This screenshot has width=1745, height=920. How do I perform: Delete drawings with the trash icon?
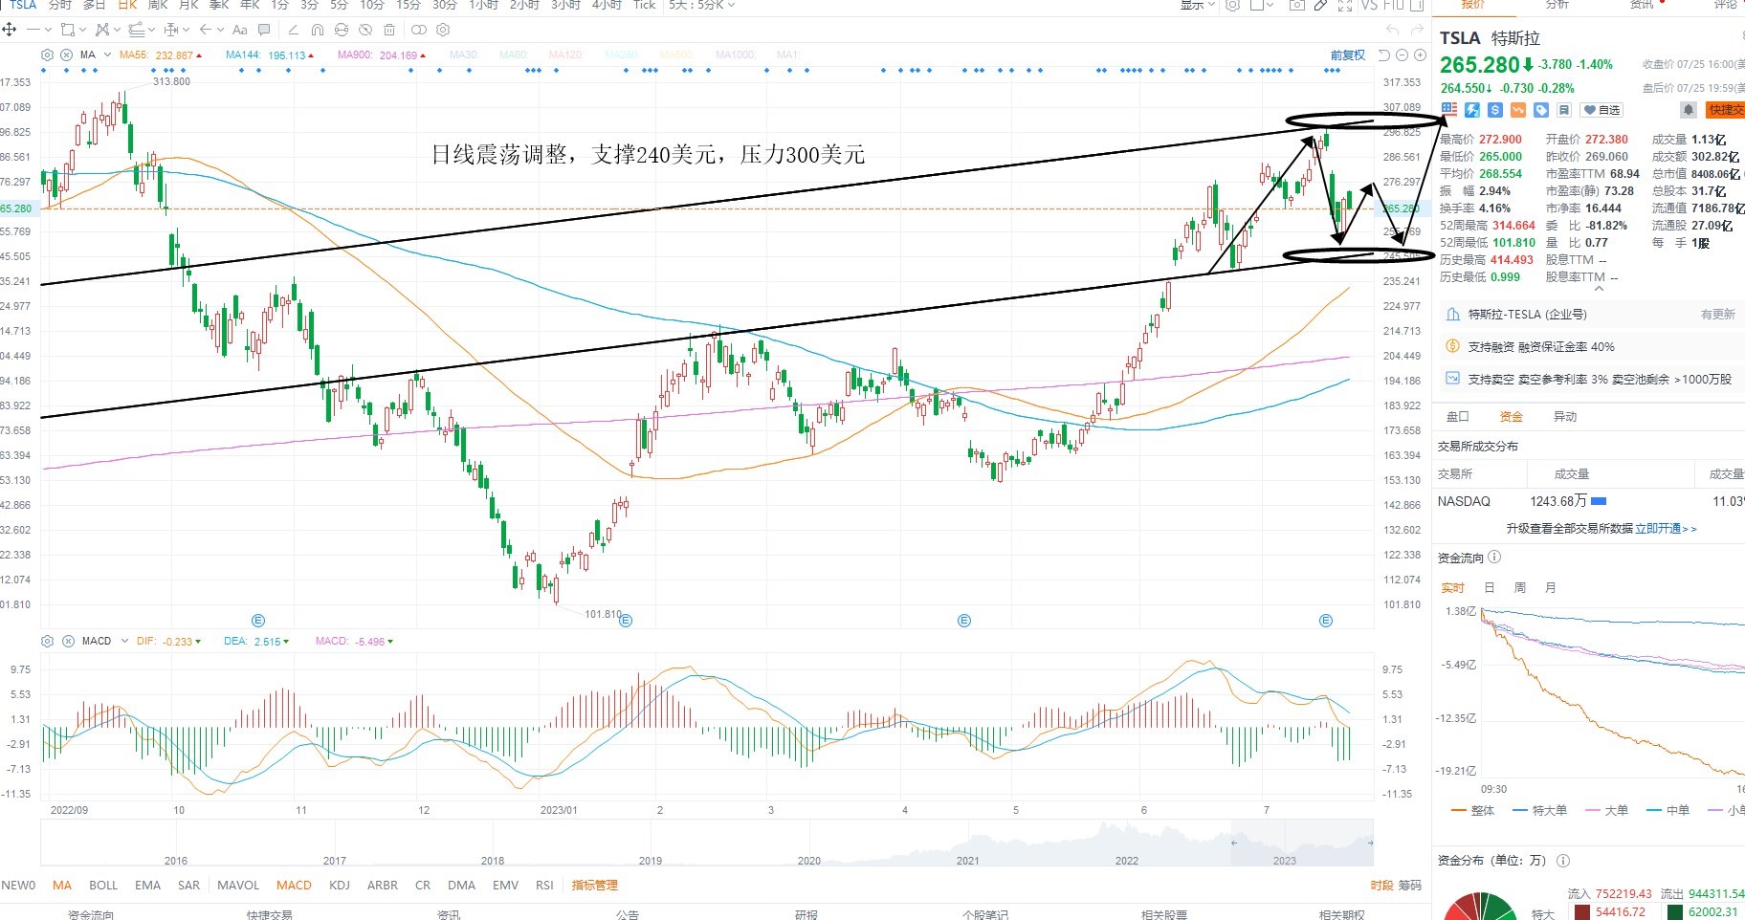coord(389,30)
